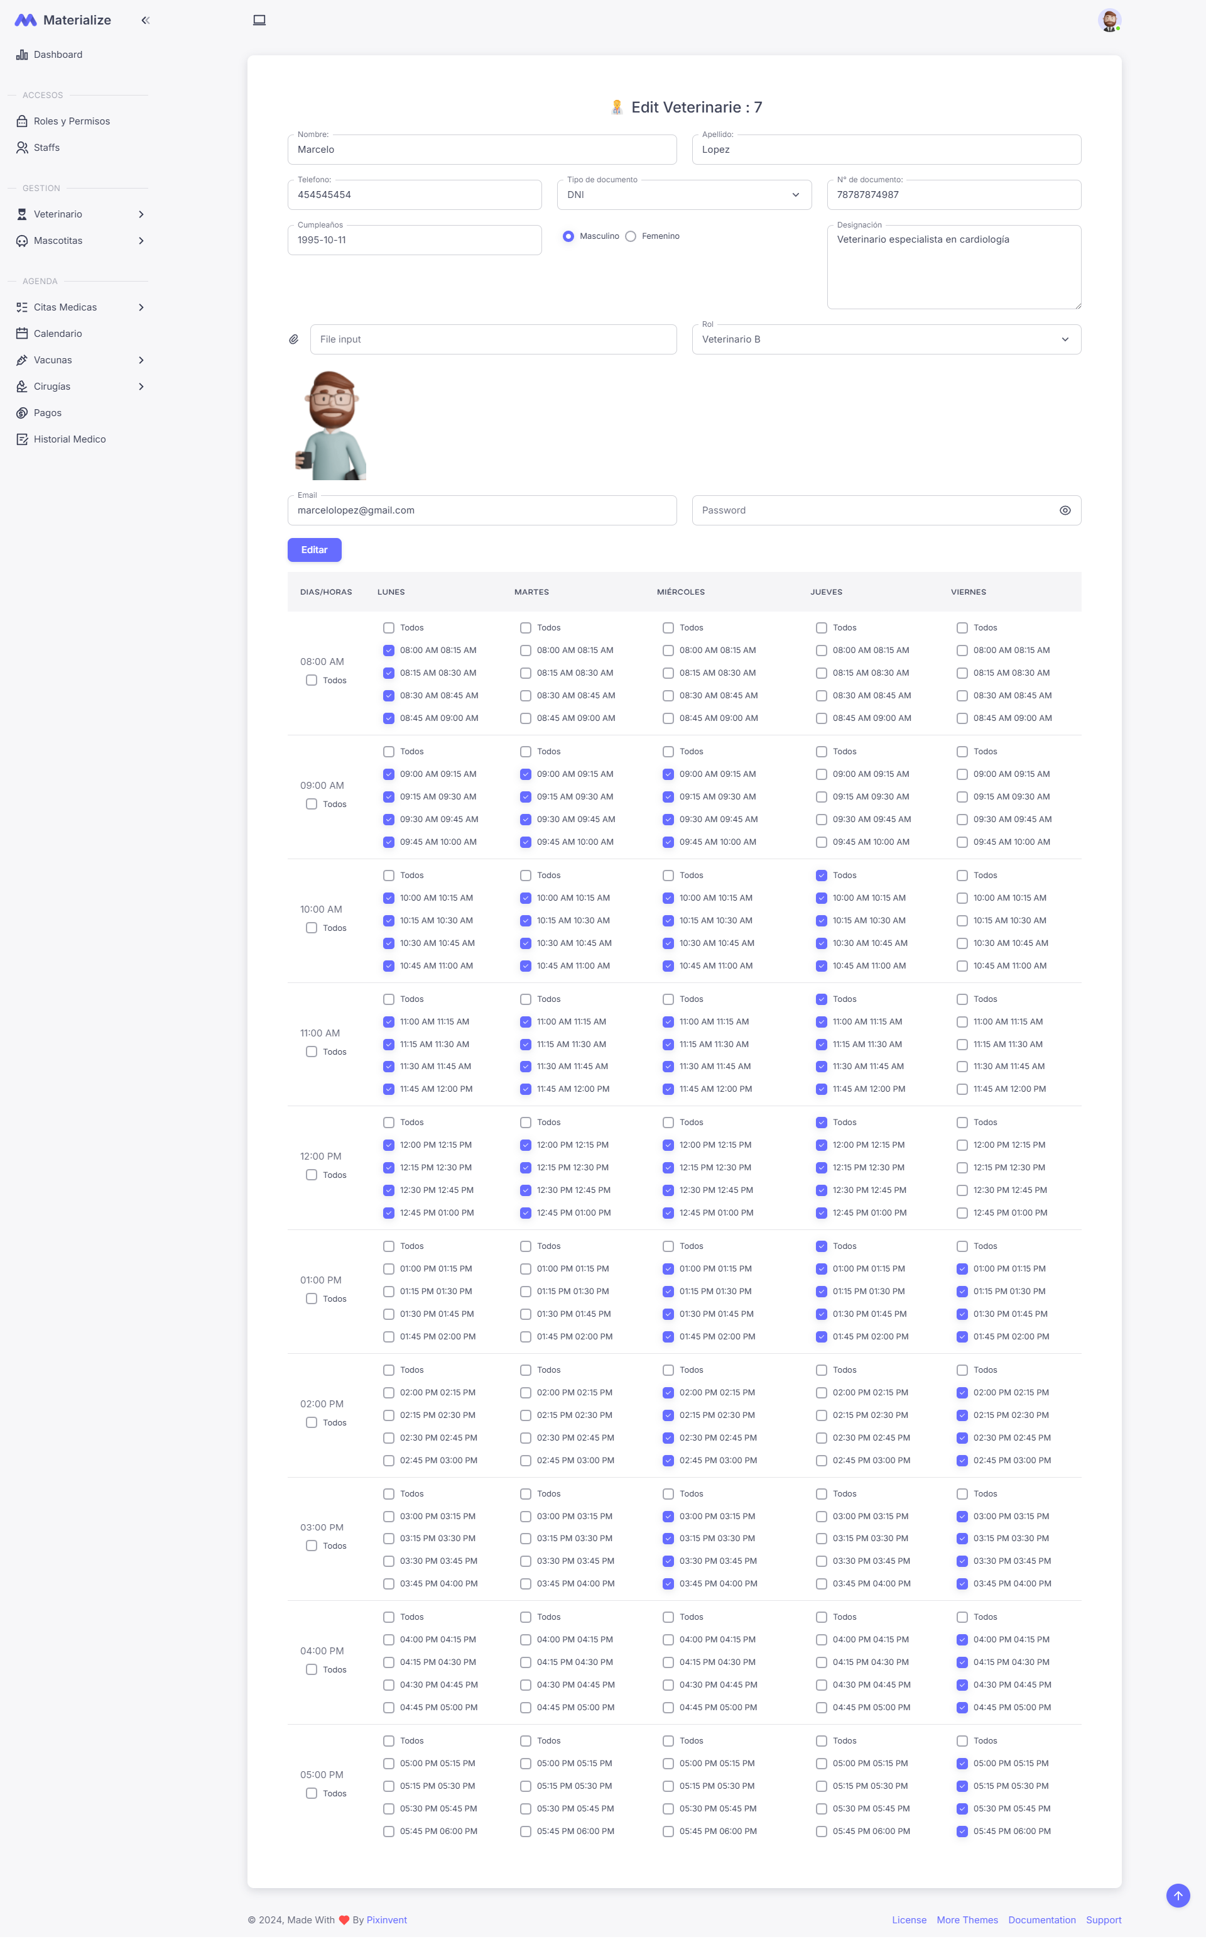Image resolution: width=1206 pixels, height=1939 pixels.
Task: Click the Email input field
Action: [482, 511]
